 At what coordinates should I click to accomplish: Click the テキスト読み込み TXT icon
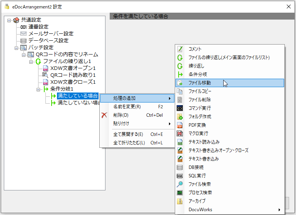point(180,142)
